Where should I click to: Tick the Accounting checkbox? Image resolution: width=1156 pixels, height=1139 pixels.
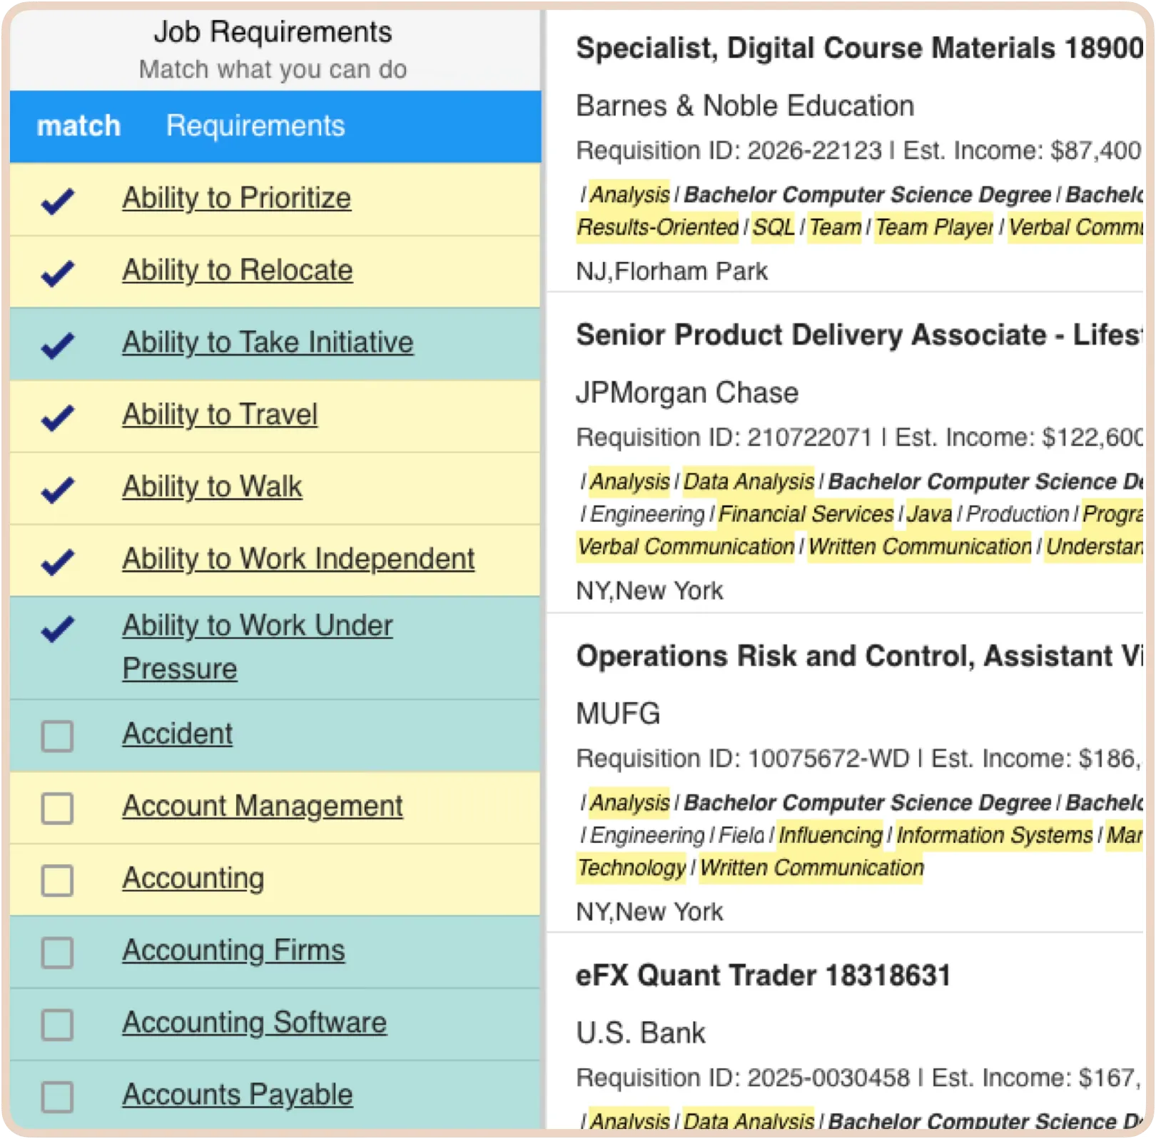(57, 880)
